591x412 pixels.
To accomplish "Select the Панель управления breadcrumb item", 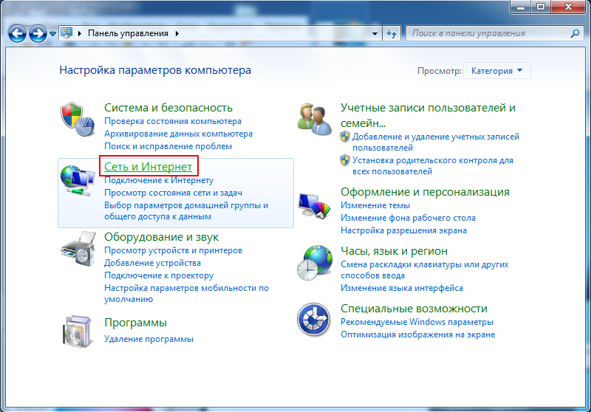I will [x=128, y=33].
